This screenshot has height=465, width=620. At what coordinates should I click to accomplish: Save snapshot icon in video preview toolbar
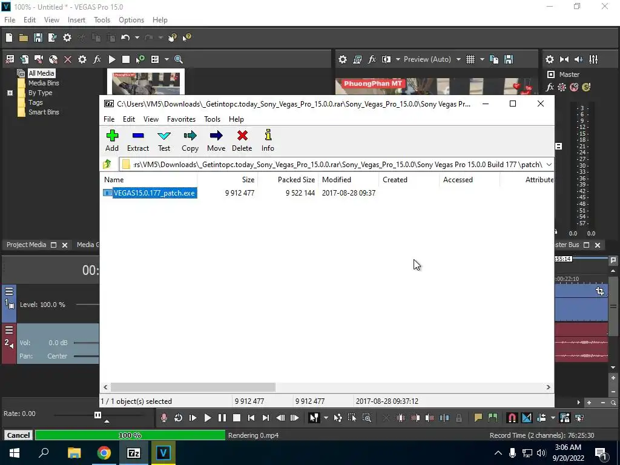click(509, 59)
